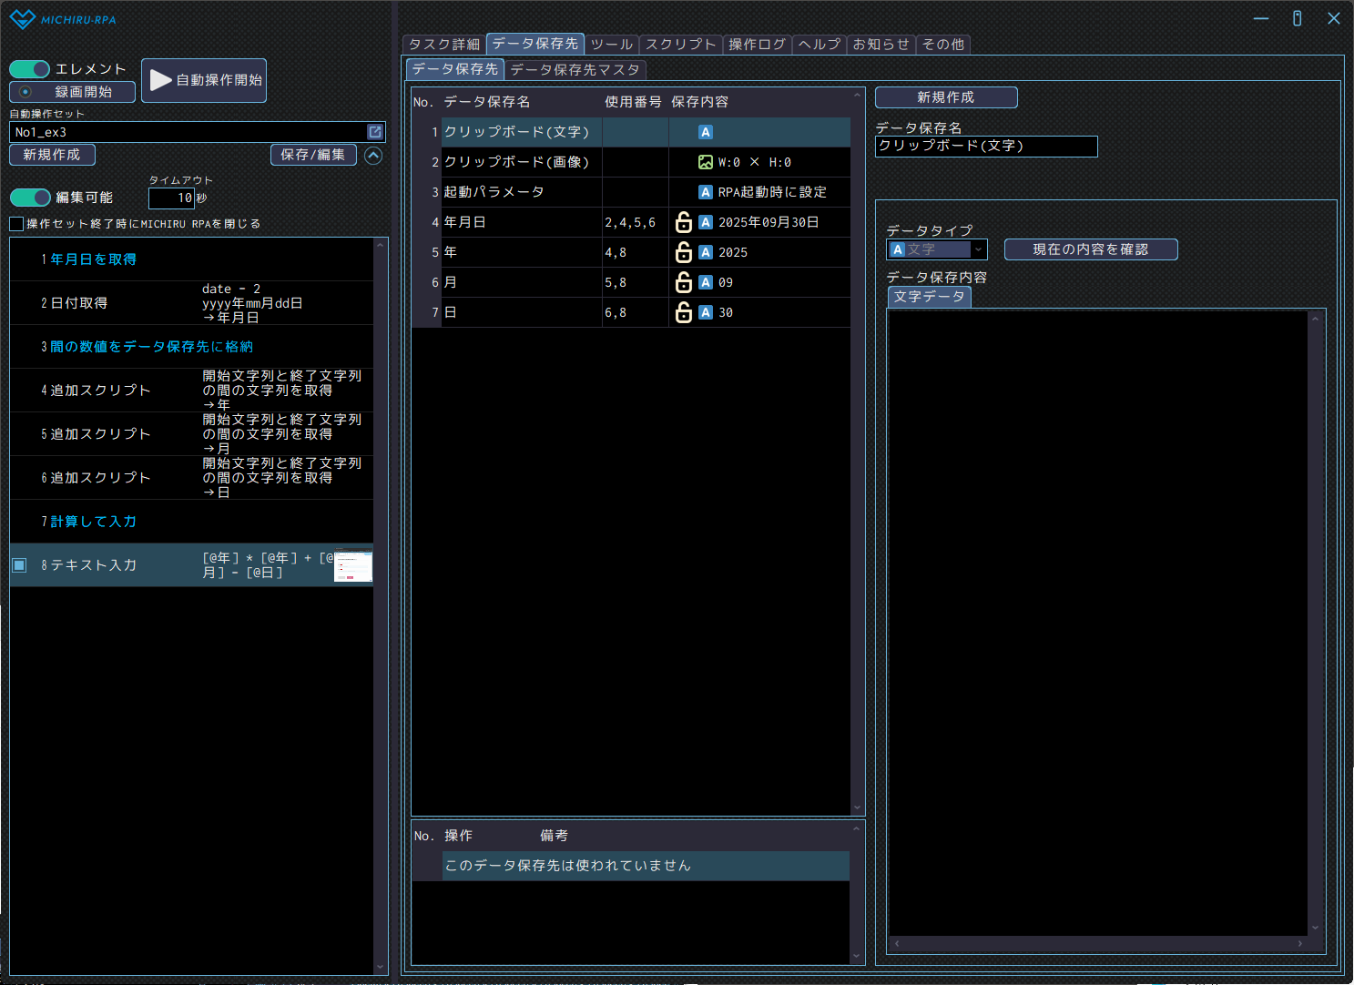Open the データ保存先マスタ sub-tab

tap(575, 70)
